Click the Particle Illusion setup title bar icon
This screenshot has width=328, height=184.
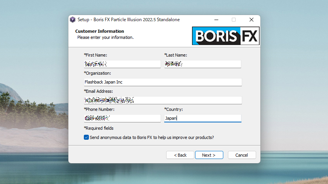pos(73,20)
